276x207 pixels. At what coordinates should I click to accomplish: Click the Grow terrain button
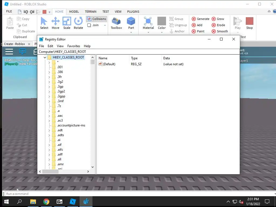[x=218, y=19]
